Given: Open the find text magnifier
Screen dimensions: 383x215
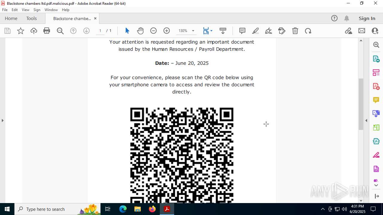Looking at the screenshot, I should pos(60,31).
